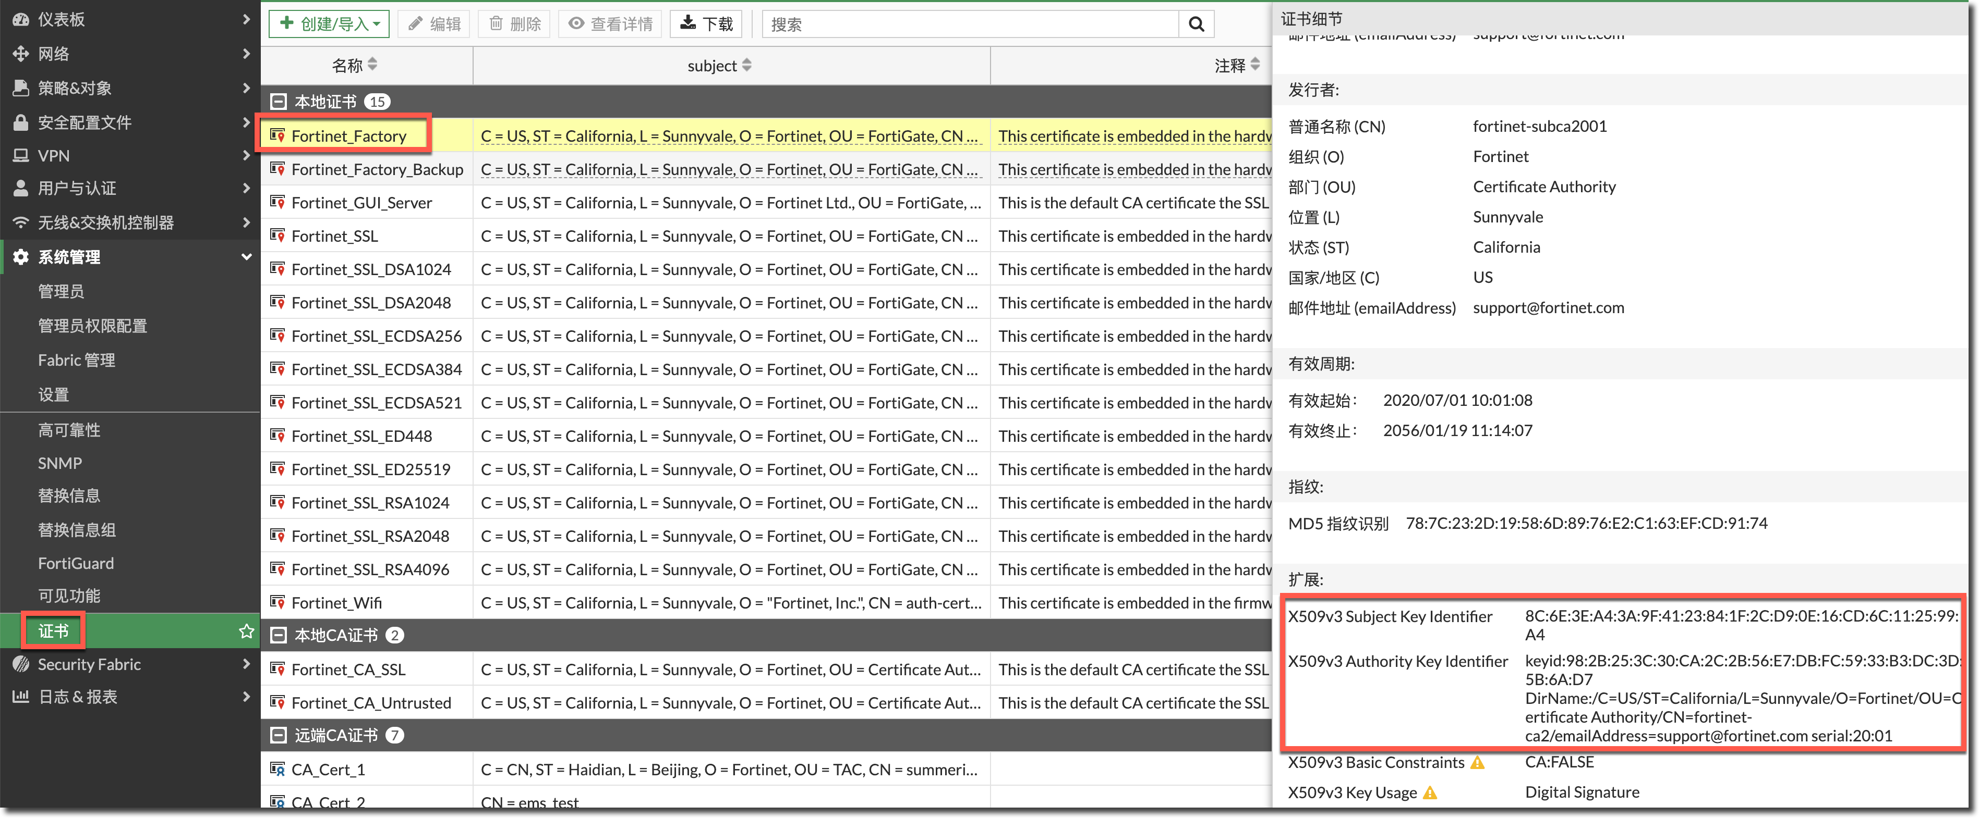
Task: Click the warning icon next to Basic Constraints
Action: point(1477,763)
